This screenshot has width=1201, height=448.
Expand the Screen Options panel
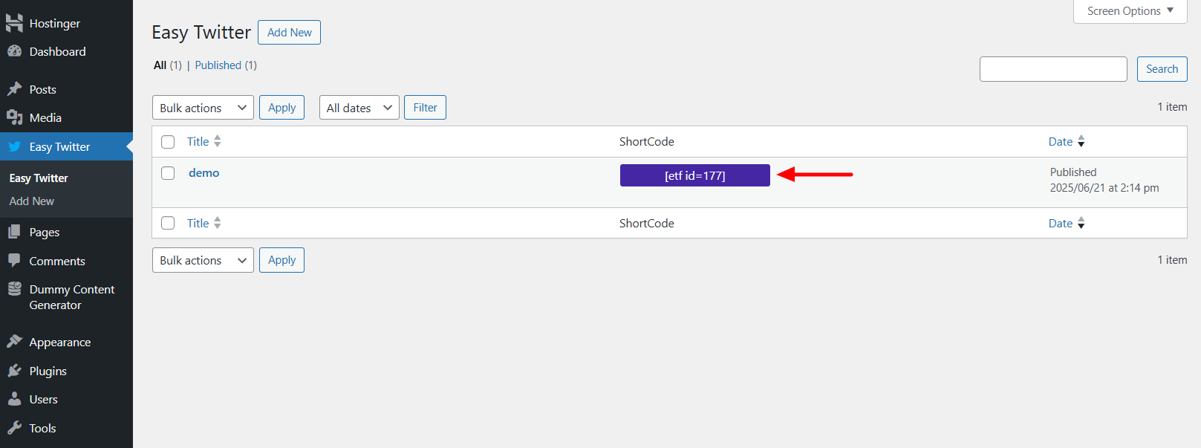point(1128,10)
